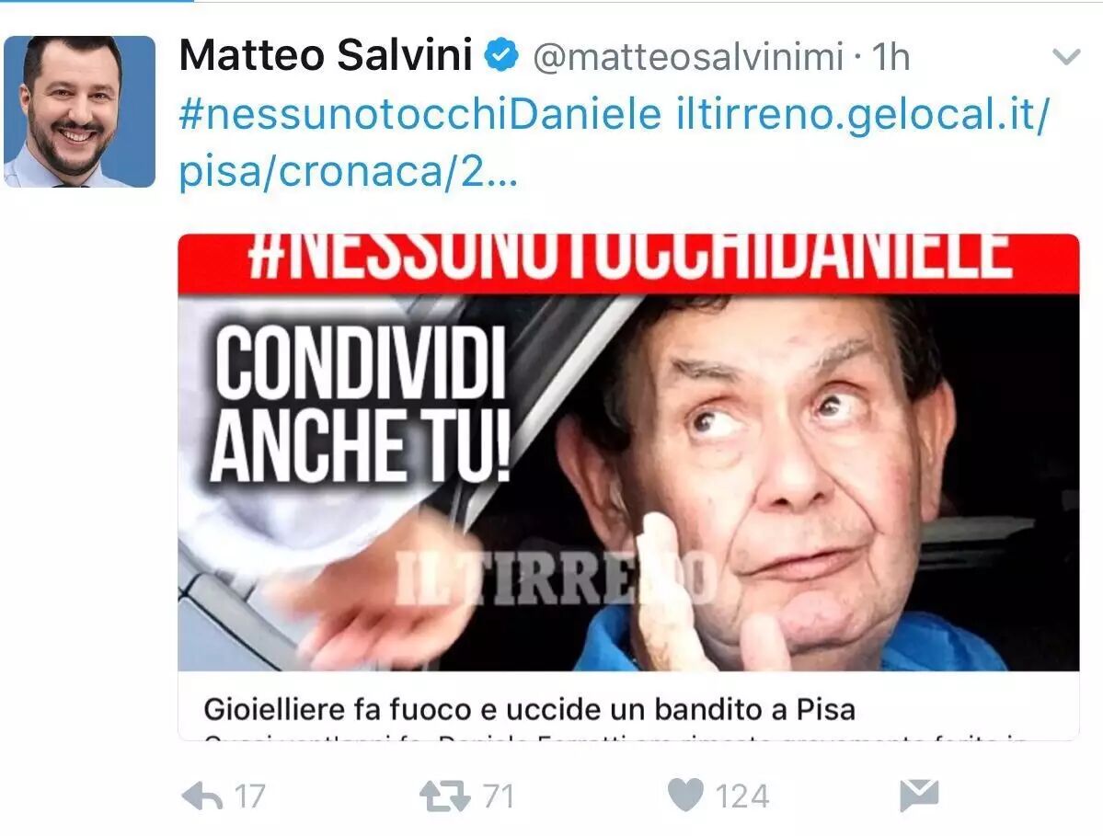Screen dimensions: 1103x836
Task: Open the @matteosalvinimi handle
Action: pos(688,56)
